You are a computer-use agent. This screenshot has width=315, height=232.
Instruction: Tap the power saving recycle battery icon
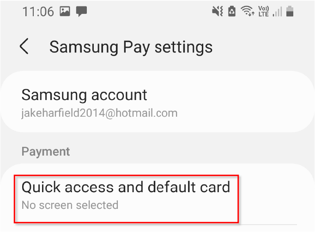coord(232,11)
